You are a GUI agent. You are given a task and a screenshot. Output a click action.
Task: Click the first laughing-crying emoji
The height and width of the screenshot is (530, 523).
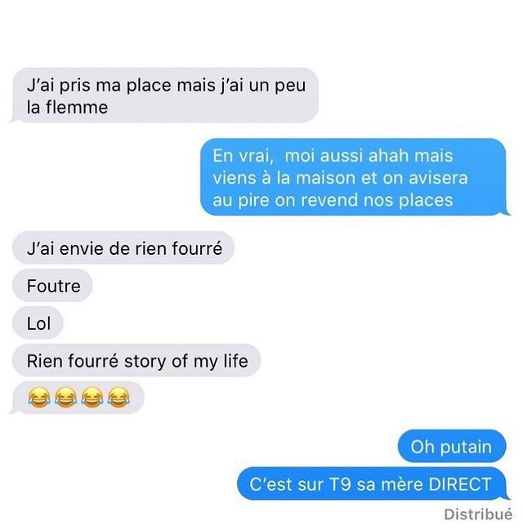(39, 397)
